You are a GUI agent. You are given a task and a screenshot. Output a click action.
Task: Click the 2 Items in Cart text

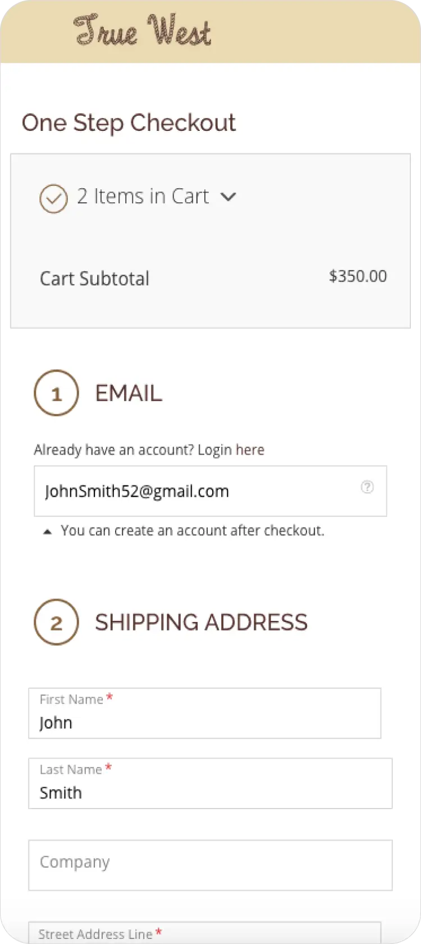(143, 196)
